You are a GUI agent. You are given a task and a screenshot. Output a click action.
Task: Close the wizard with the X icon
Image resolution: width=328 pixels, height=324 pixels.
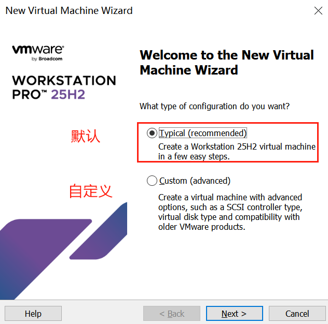318,11
